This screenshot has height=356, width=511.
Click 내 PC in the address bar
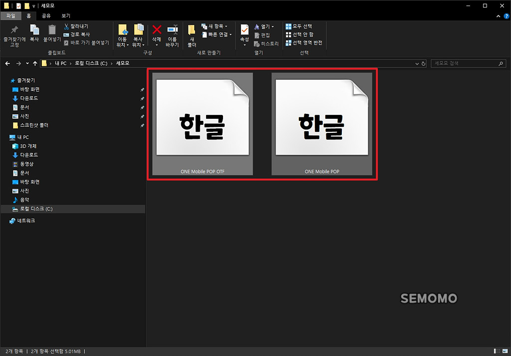point(60,63)
